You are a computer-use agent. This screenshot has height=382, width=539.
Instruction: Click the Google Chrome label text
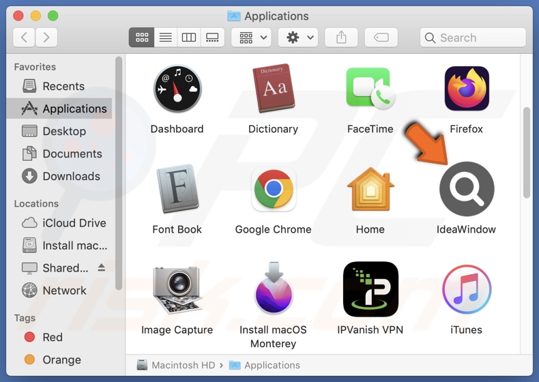(274, 229)
